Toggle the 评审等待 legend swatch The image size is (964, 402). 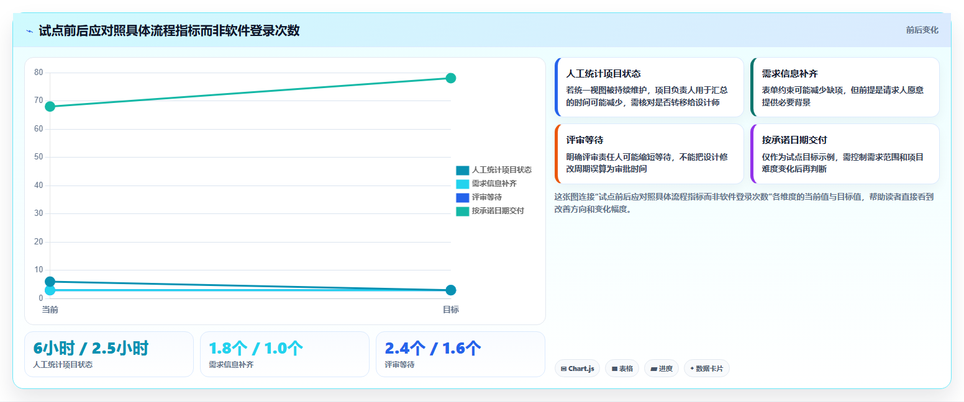(463, 197)
